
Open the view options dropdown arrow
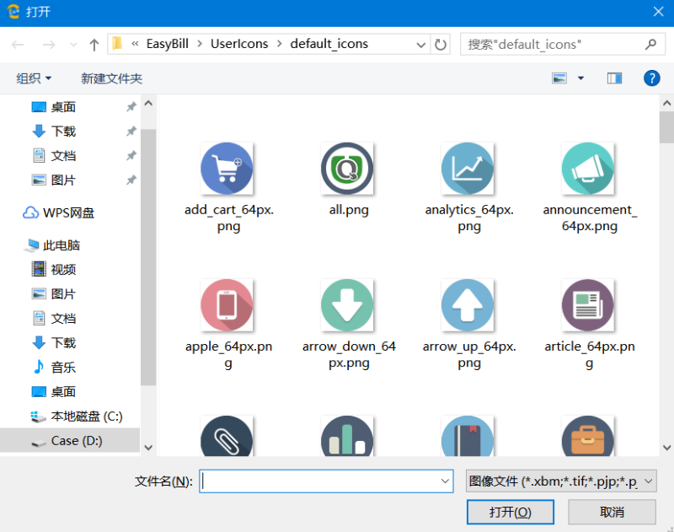(580, 78)
